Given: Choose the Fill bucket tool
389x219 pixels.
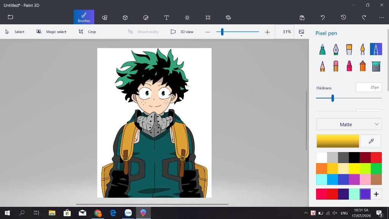Looking at the screenshot, I should point(376,66).
